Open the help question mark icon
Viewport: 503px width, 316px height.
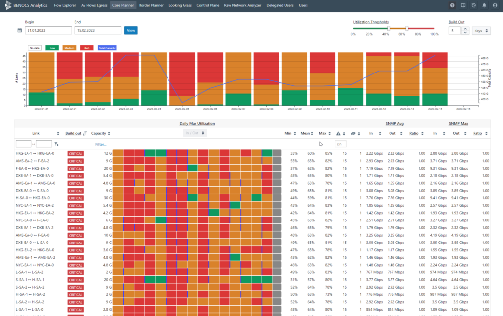452,5
